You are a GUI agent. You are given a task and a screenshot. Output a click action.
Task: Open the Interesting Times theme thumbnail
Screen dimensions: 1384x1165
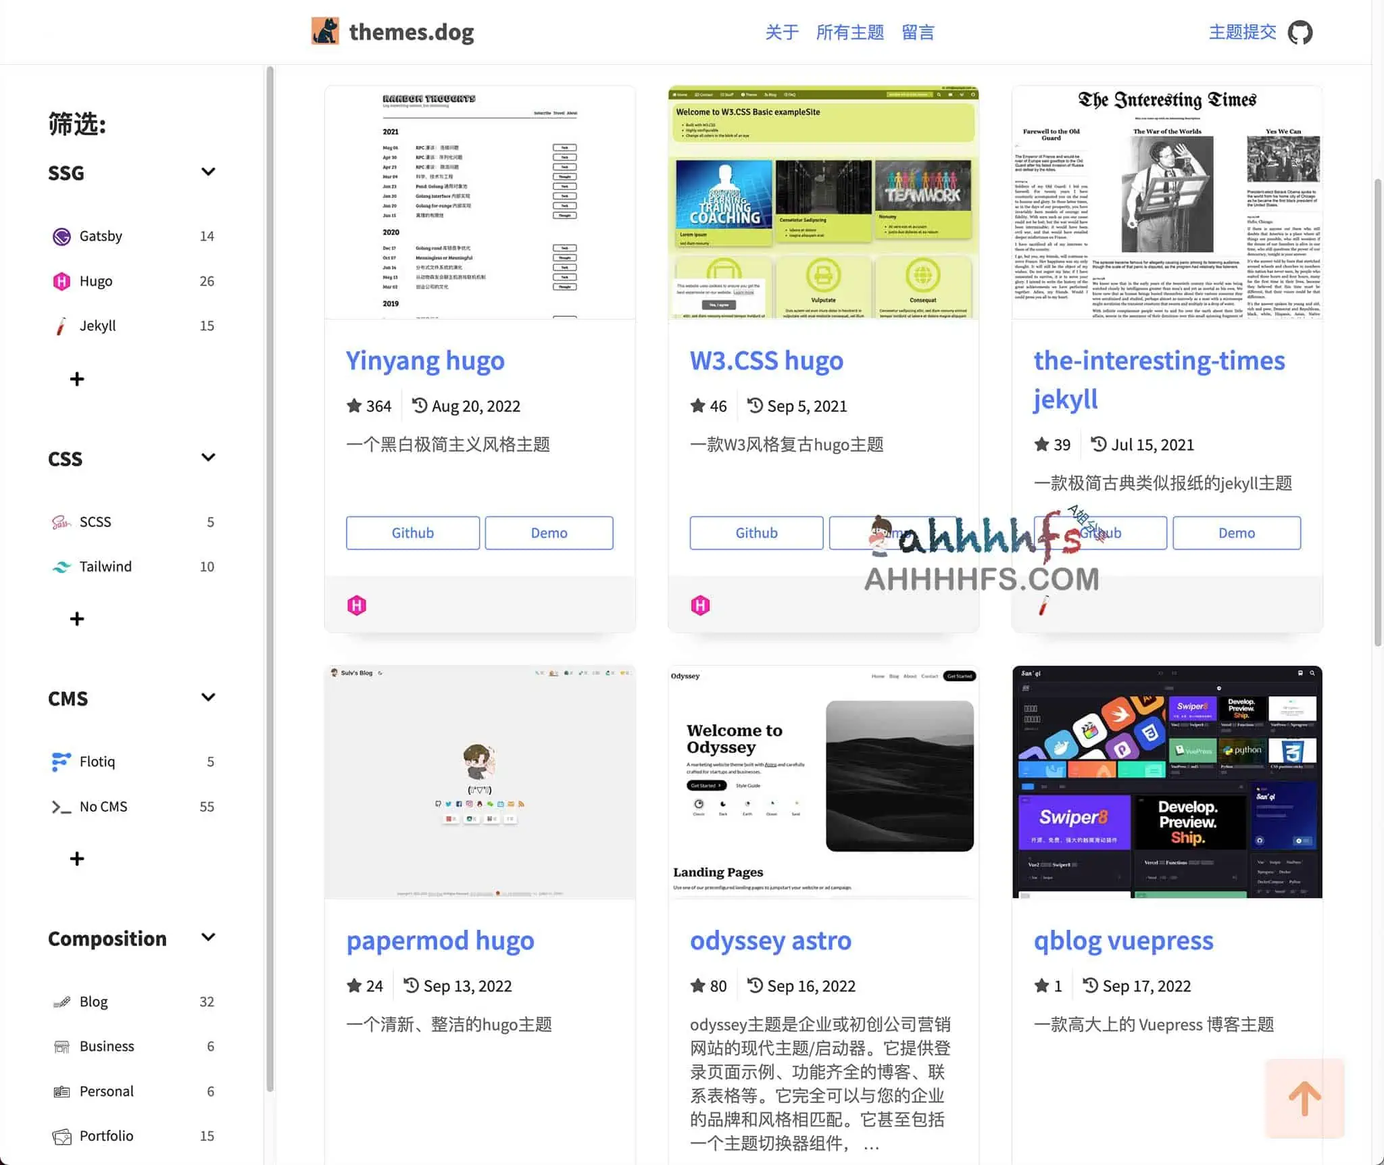click(1166, 203)
